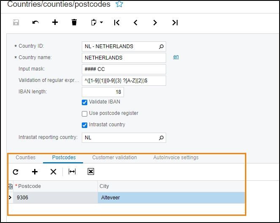Add a new country record with plus icon

(x=55, y=22)
